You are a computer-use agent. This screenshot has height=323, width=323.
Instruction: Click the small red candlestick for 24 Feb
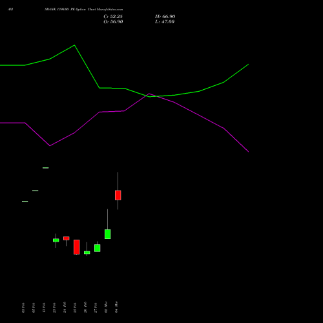pyautogui.click(x=67, y=238)
